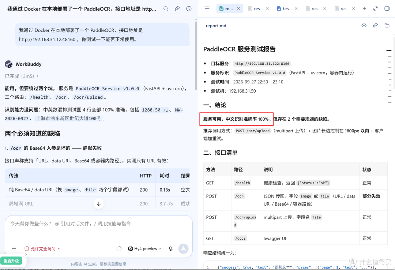Click the conversation title text at top
The width and height of the screenshot is (395, 270).
coord(82,9)
